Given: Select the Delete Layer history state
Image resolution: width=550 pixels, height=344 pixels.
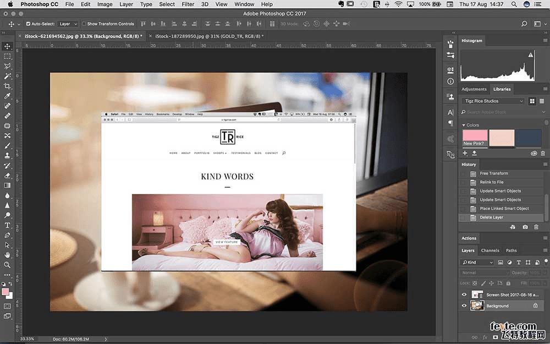Looking at the screenshot, I should (491, 217).
